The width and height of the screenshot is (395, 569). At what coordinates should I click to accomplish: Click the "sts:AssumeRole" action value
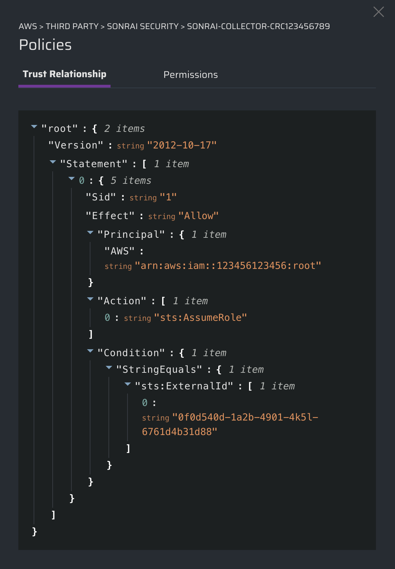coord(200,318)
